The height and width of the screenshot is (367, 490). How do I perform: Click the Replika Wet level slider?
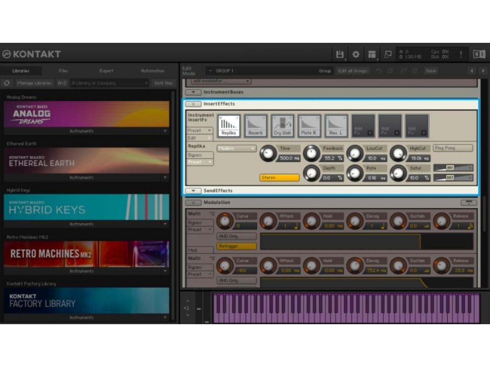(453, 177)
